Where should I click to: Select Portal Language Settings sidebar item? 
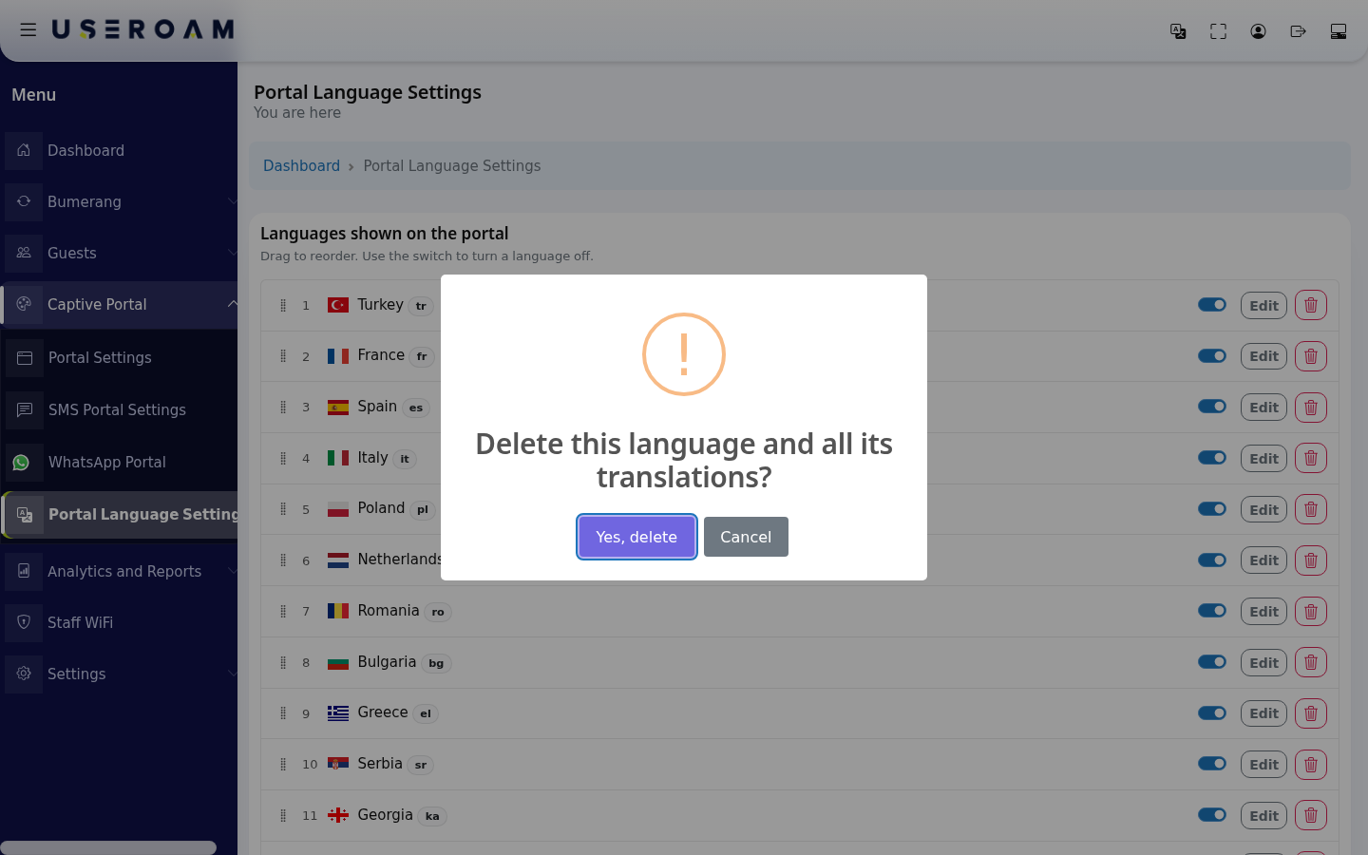pos(119,514)
